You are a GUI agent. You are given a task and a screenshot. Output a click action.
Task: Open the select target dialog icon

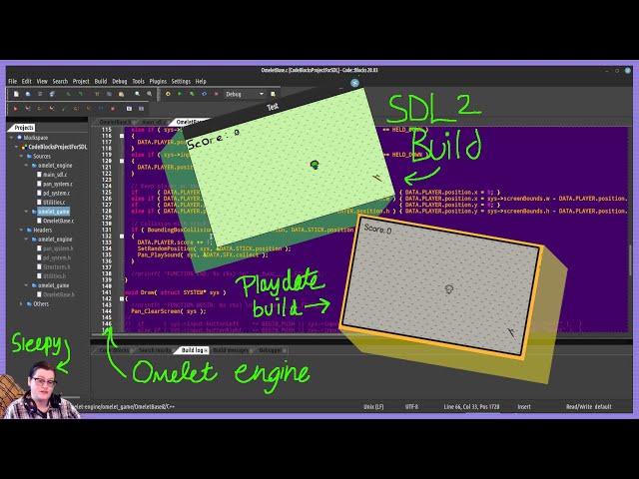273,94
